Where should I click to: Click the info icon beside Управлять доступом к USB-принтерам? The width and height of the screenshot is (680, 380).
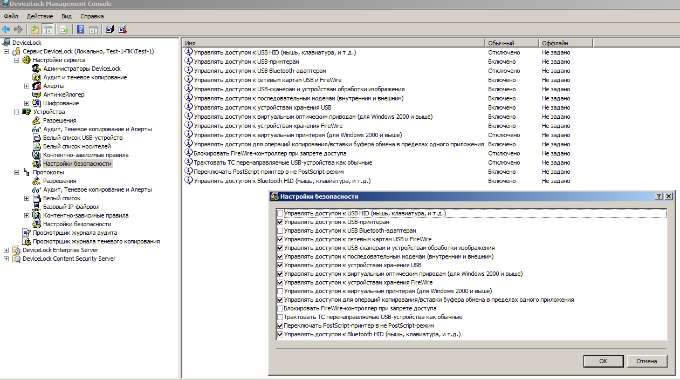[x=189, y=62]
